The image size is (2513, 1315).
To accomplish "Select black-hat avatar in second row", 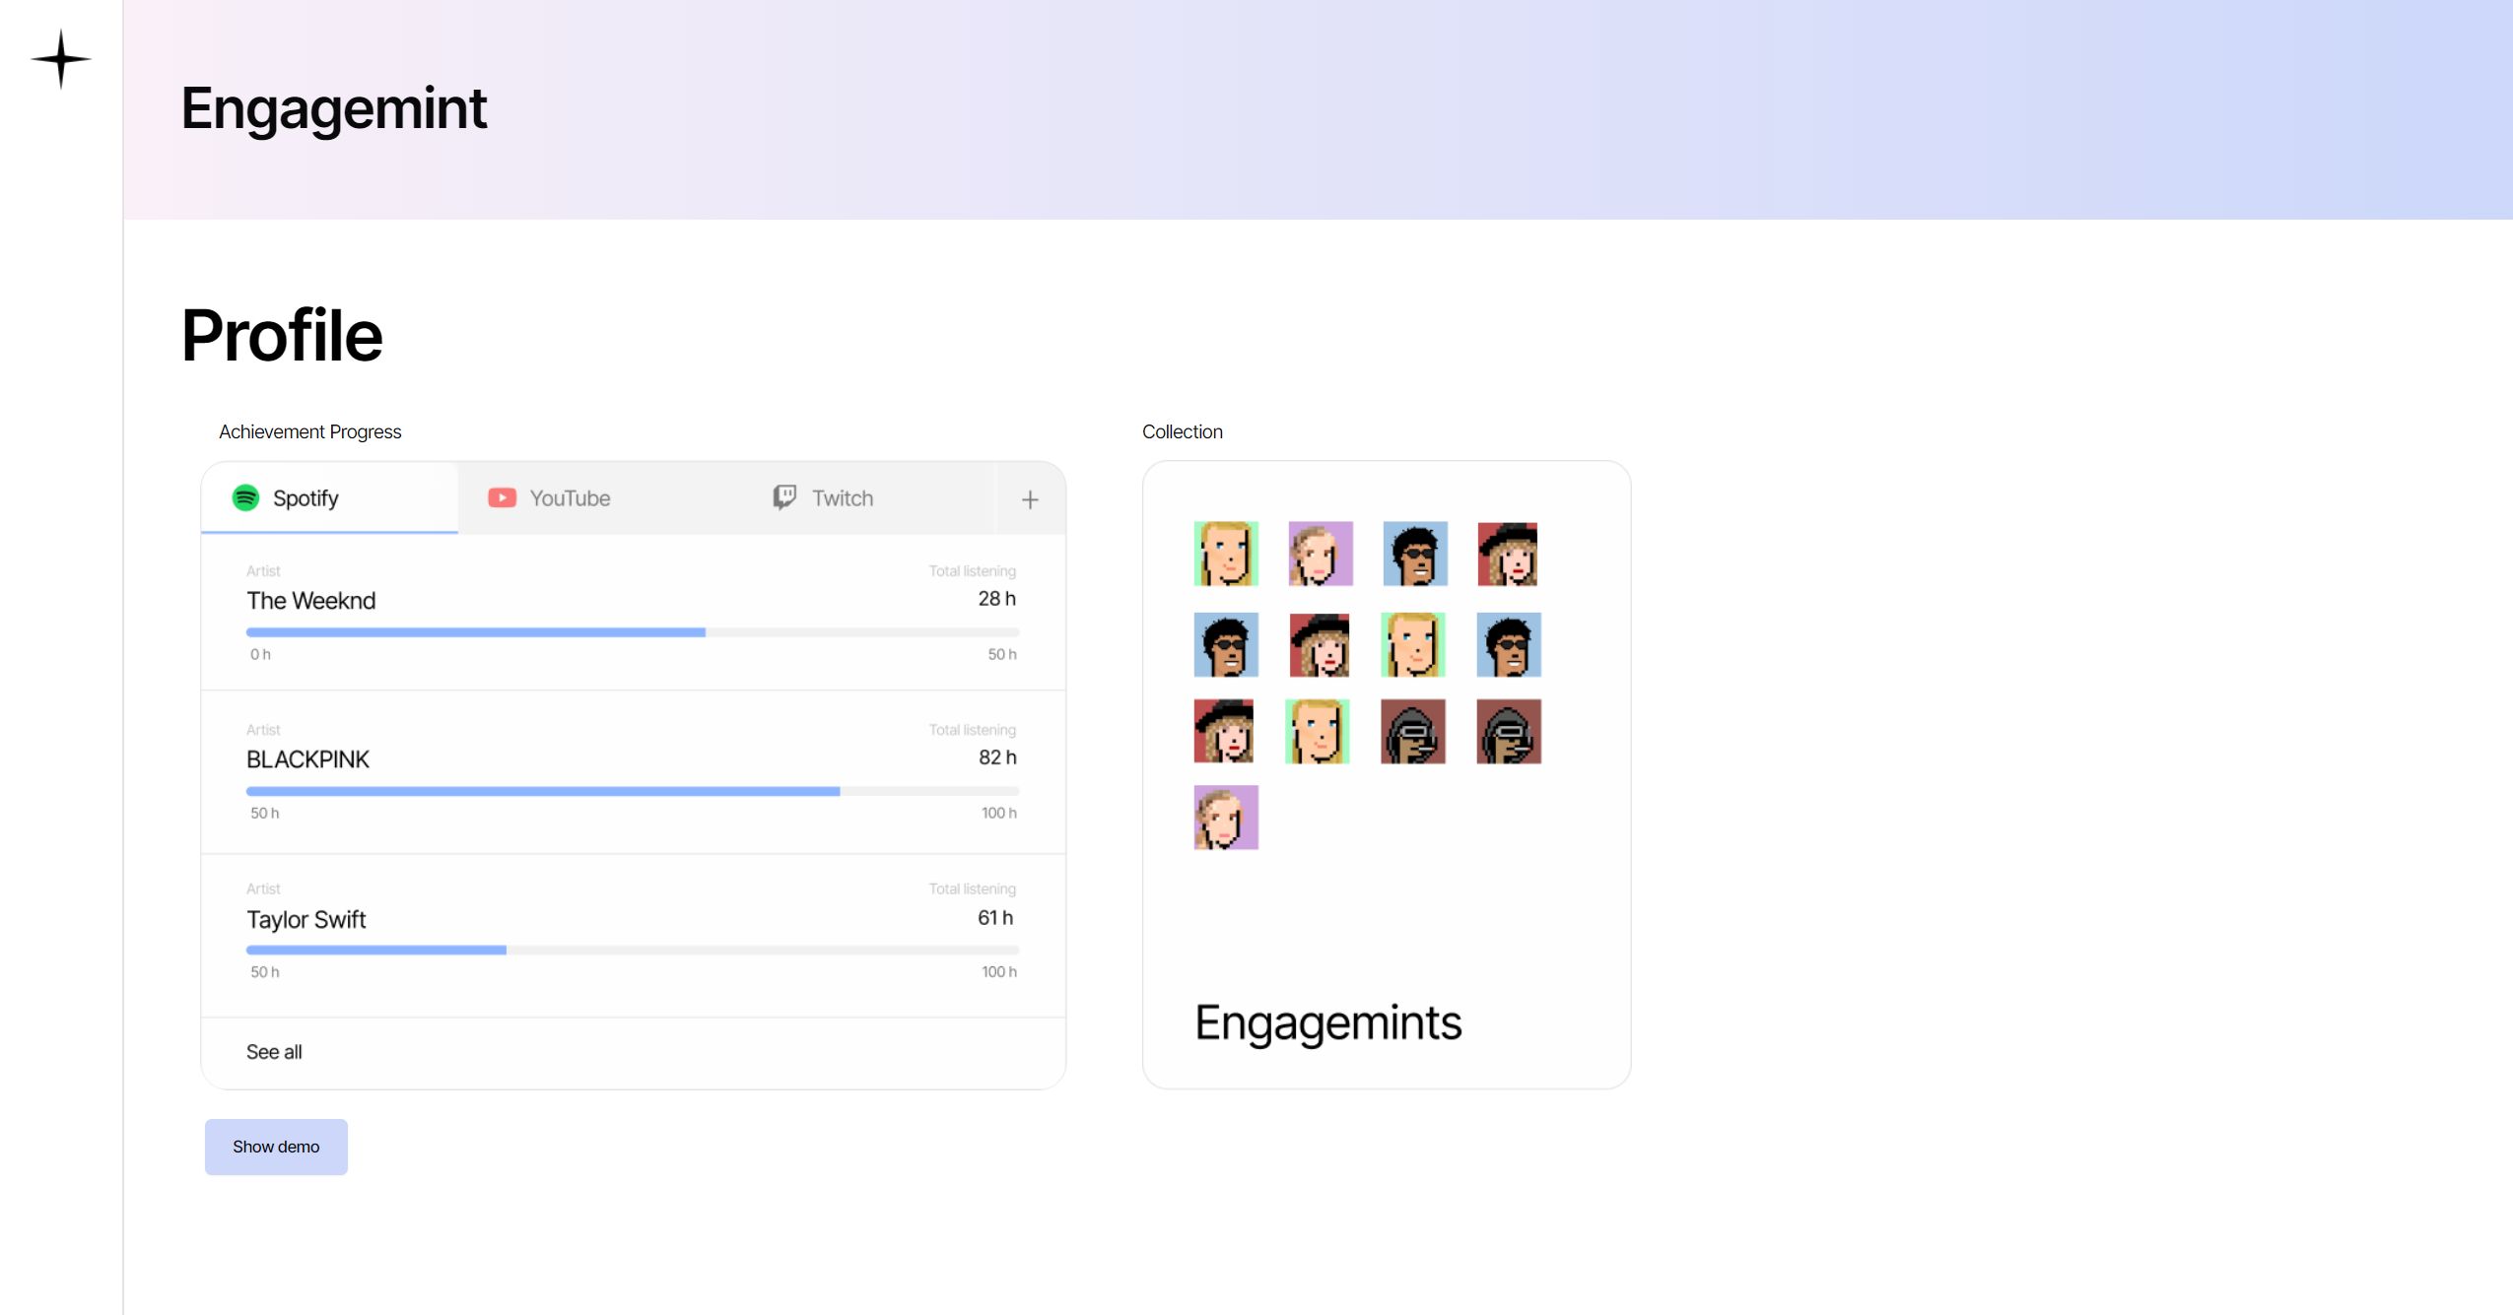I will [1320, 645].
